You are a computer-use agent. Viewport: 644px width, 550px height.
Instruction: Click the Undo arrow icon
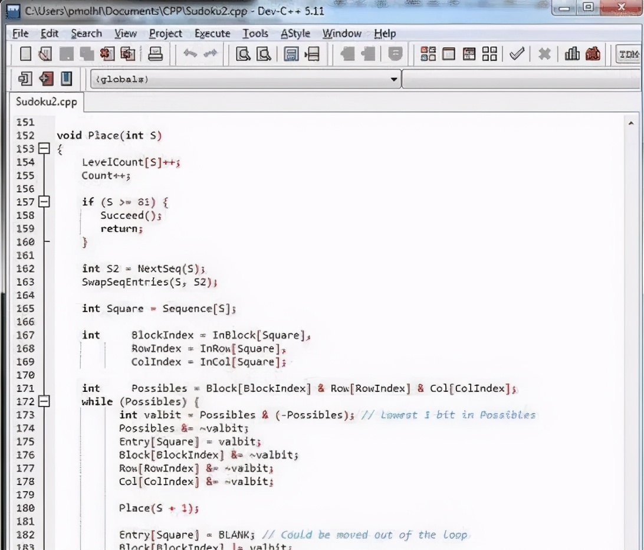[x=190, y=55]
